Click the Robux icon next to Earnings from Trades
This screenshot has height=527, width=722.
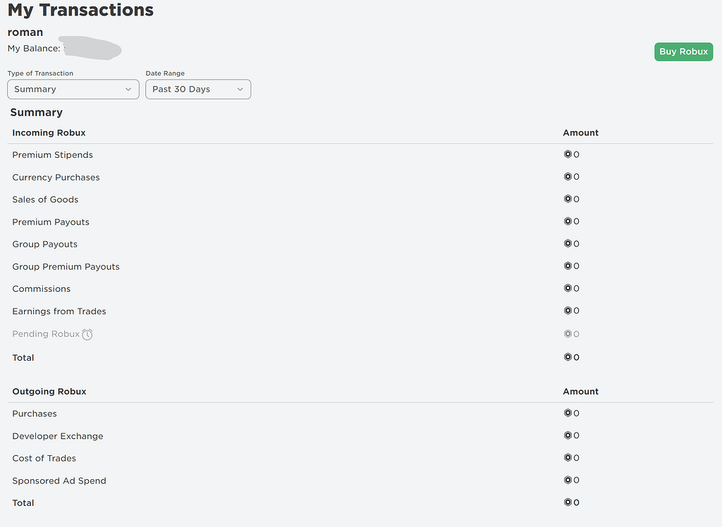tap(568, 310)
